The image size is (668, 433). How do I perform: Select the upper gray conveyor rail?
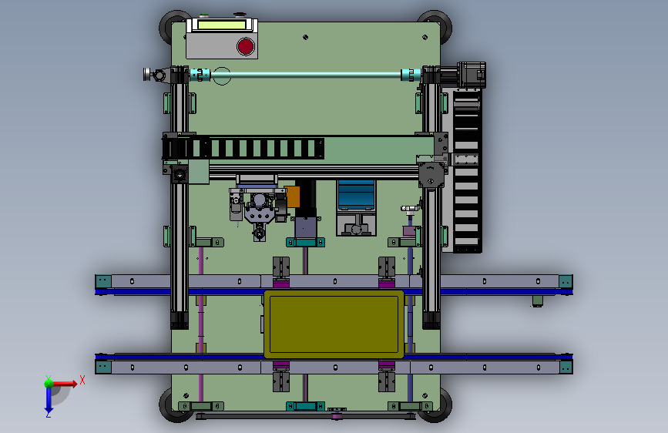pyautogui.click(x=334, y=281)
